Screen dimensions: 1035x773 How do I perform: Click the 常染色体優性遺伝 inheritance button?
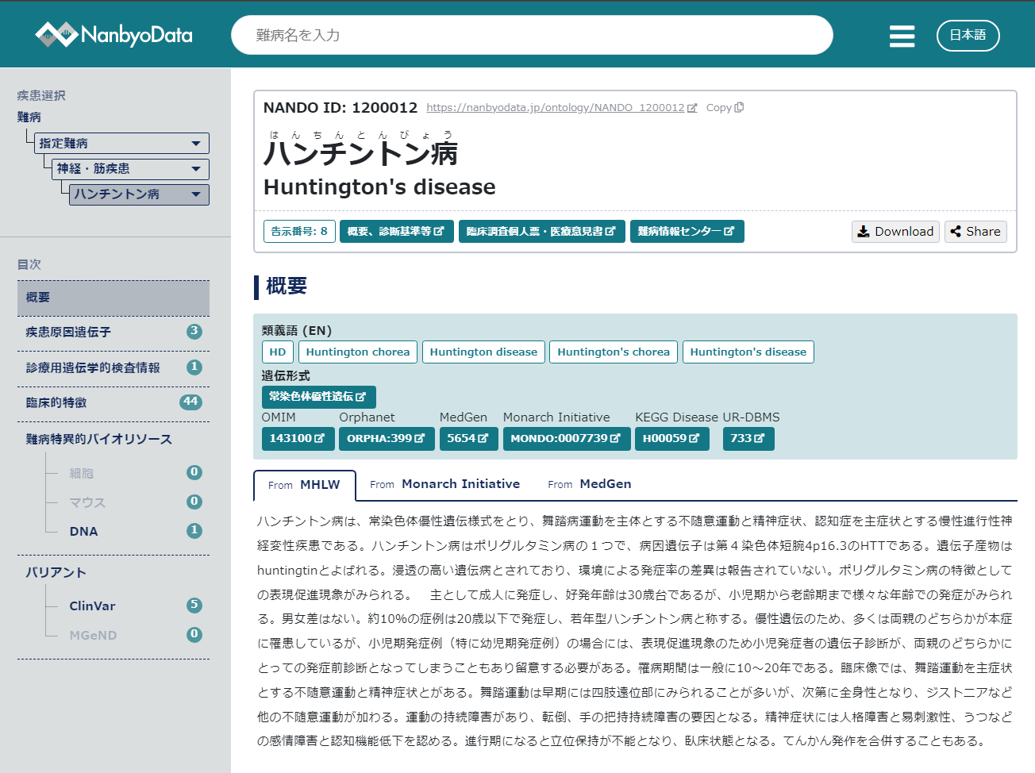pyautogui.click(x=318, y=397)
